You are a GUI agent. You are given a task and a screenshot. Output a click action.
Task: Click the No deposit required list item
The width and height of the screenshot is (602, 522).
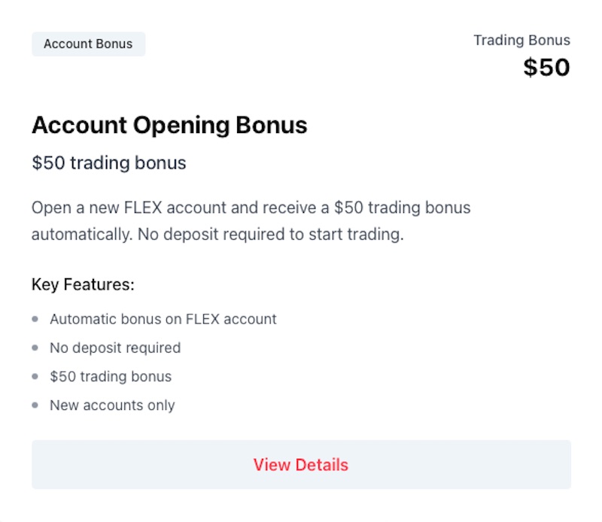pyautogui.click(x=115, y=348)
